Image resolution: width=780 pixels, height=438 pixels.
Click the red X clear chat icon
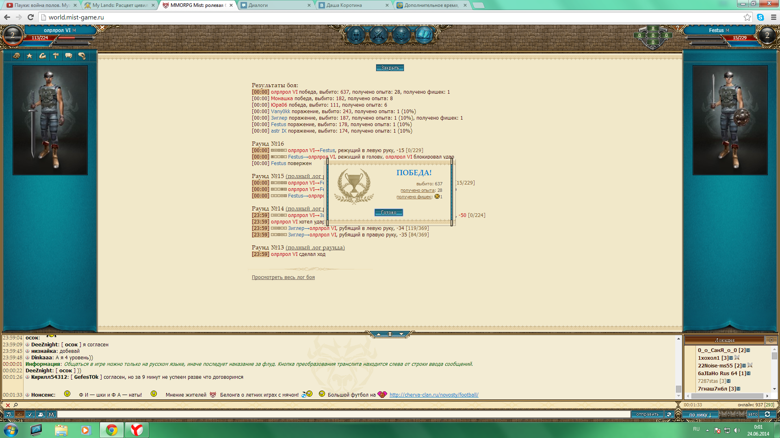pos(8,405)
